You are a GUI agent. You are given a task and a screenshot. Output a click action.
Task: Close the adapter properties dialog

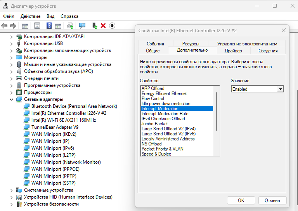pyautogui.click(x=284, y=30)
